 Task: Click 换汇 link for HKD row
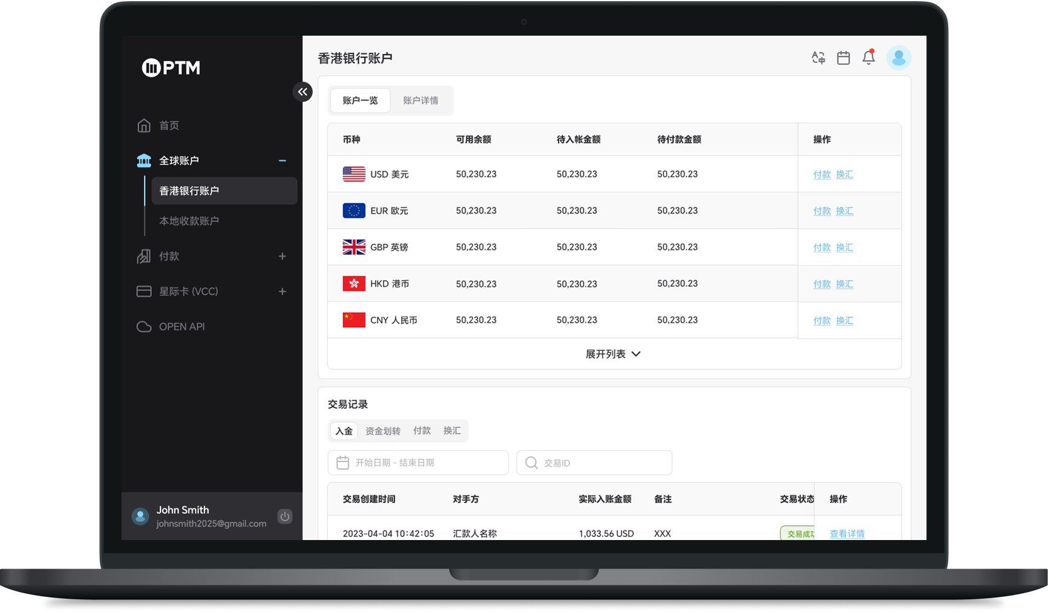click(x=845, y=284)
